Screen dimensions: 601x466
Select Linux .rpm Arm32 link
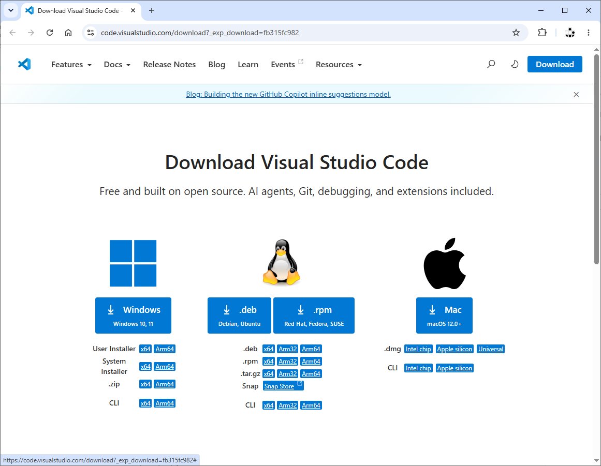pos(287,361)
